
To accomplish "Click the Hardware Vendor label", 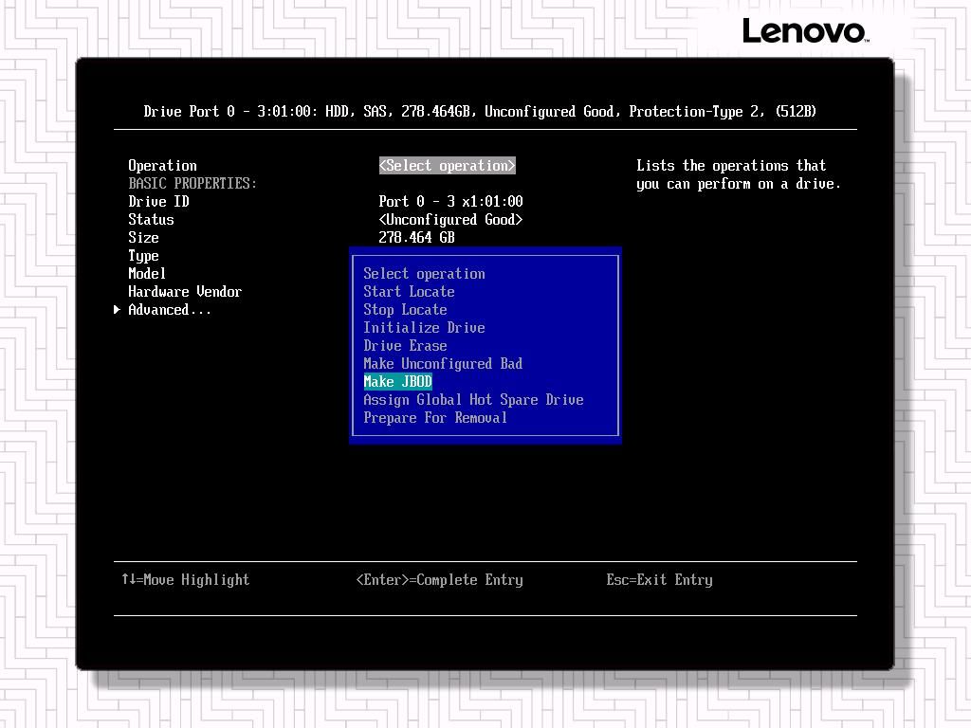I will coord(185,292).
